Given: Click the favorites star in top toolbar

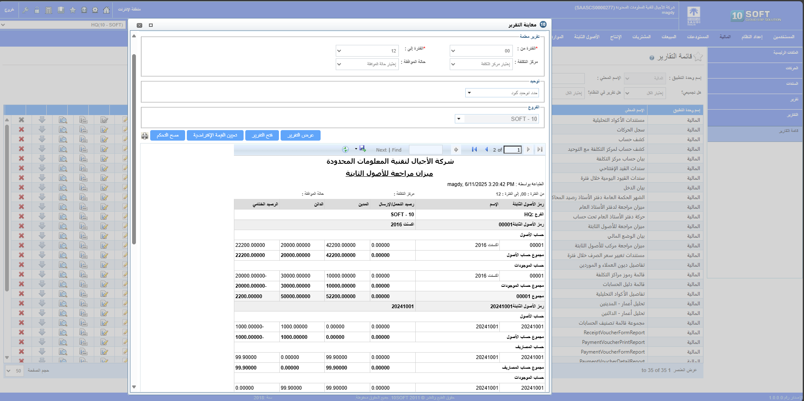Looking at the screenshot, I should pyautogui.click(x=73, y=10).
